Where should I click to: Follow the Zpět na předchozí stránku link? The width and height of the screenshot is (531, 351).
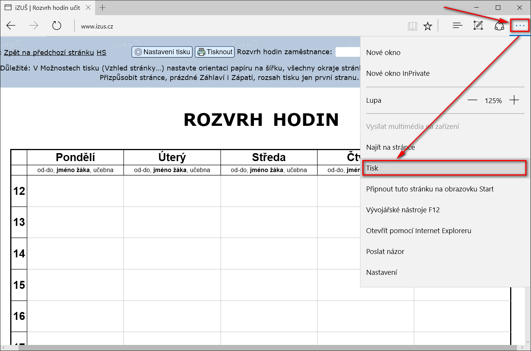49,53
